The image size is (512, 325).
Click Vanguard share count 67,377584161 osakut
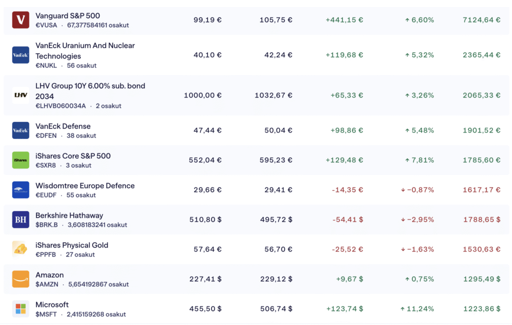98,25
